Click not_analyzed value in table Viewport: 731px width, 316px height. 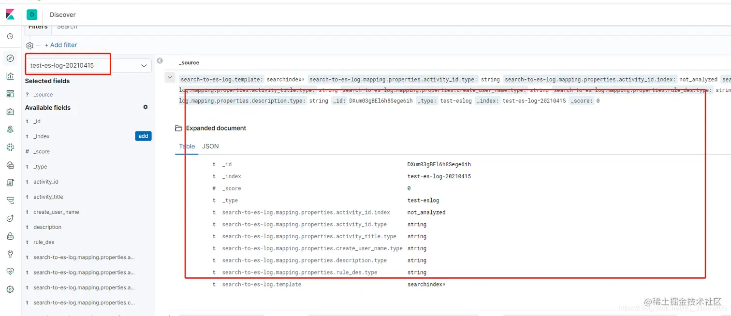(426, 212)
